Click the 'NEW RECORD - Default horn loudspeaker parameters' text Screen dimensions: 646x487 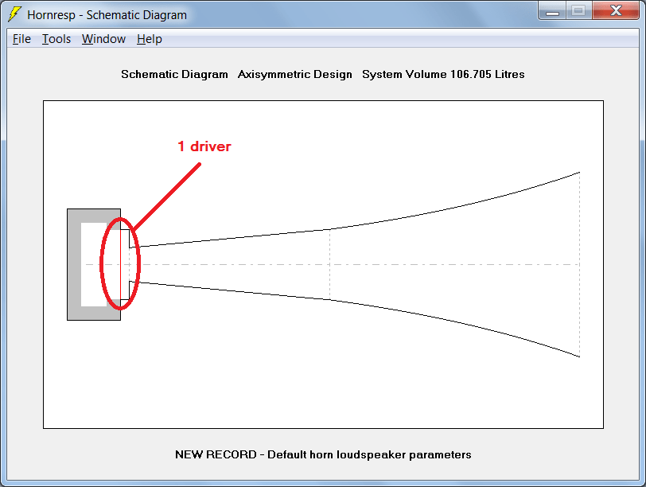click(x=323, y=454)
